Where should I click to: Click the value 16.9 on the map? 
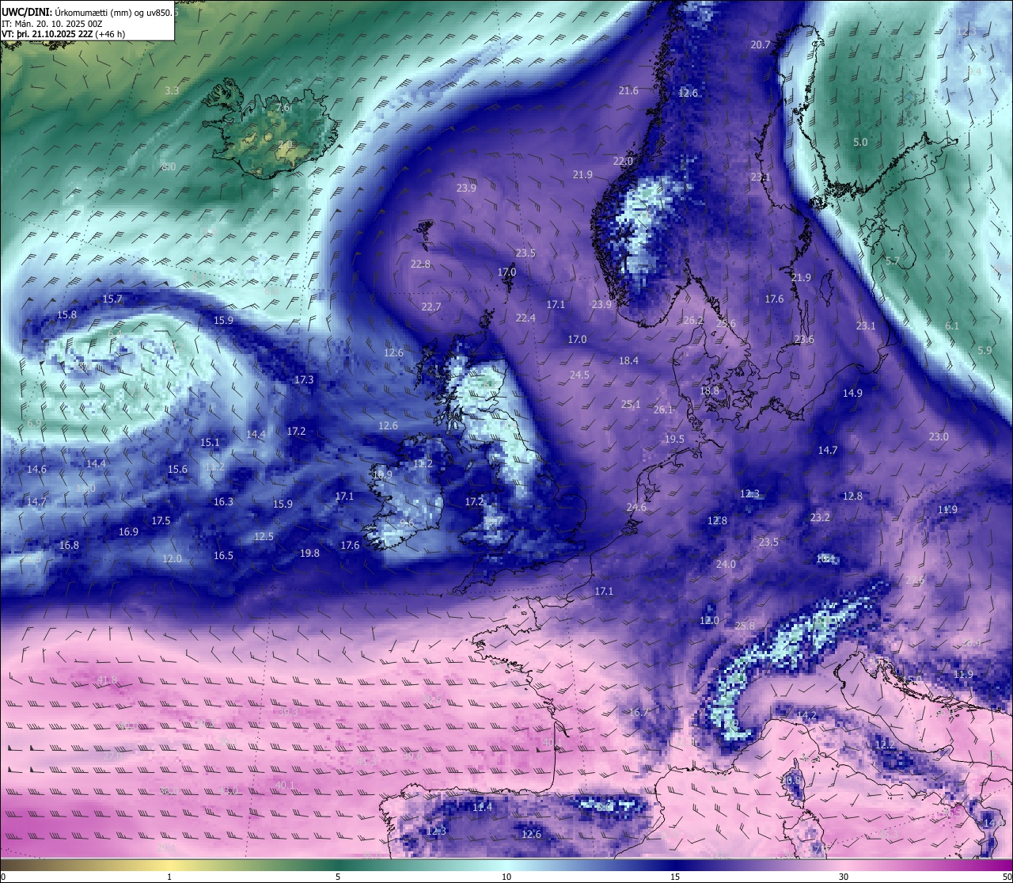point(128,531)
